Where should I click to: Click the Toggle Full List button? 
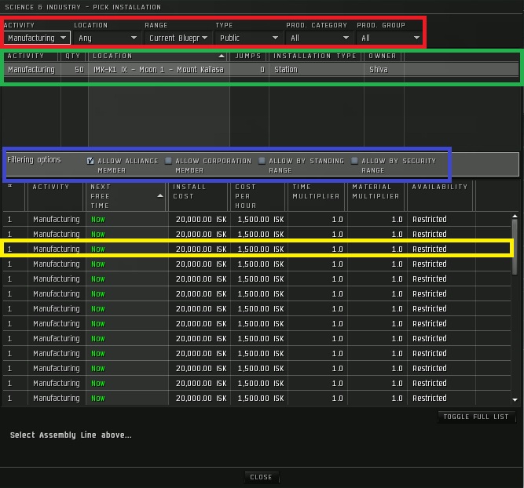click(476, 417)
